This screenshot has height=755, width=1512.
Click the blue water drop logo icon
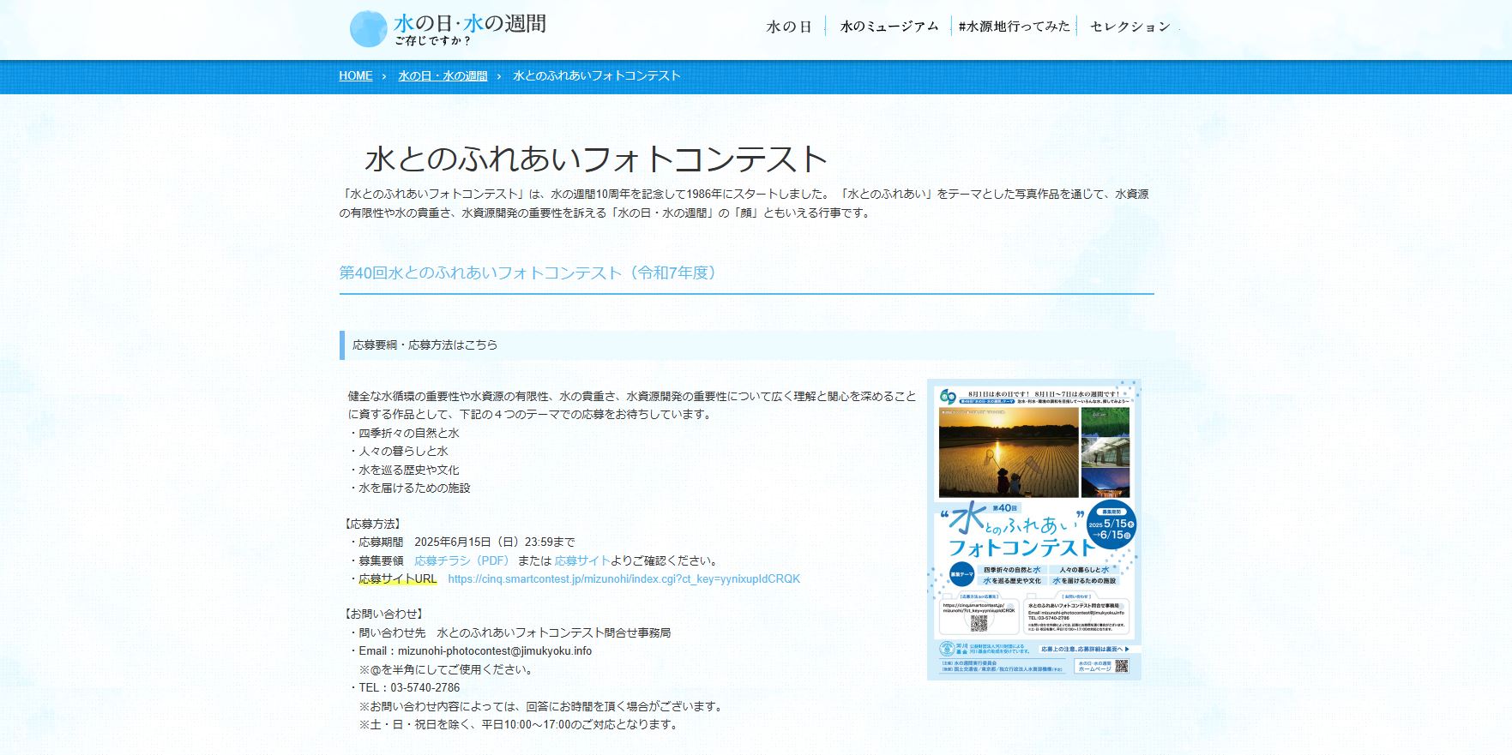tap(369, 29)
